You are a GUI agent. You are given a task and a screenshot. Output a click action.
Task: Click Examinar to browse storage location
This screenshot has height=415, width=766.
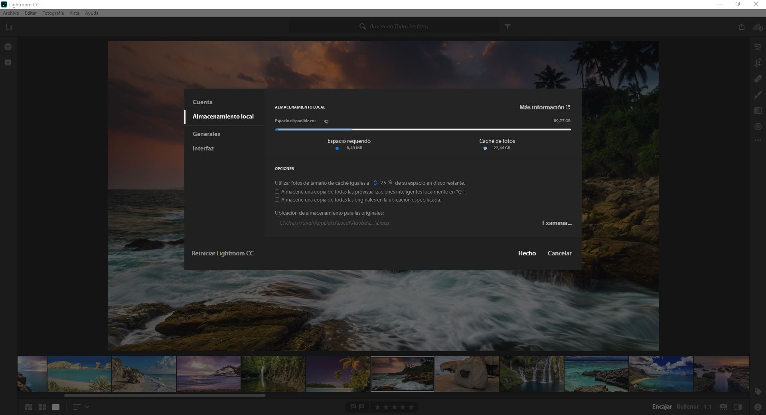click(x=557, y=223)
